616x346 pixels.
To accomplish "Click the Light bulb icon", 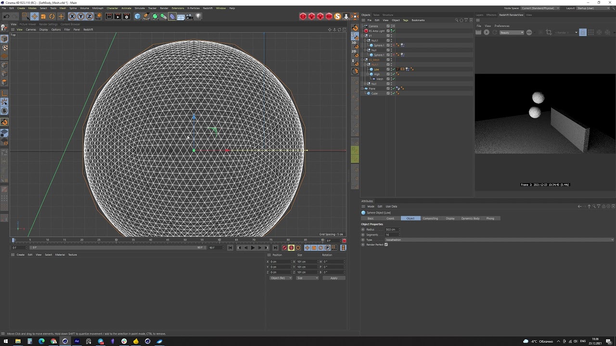I will click(198, 16).
